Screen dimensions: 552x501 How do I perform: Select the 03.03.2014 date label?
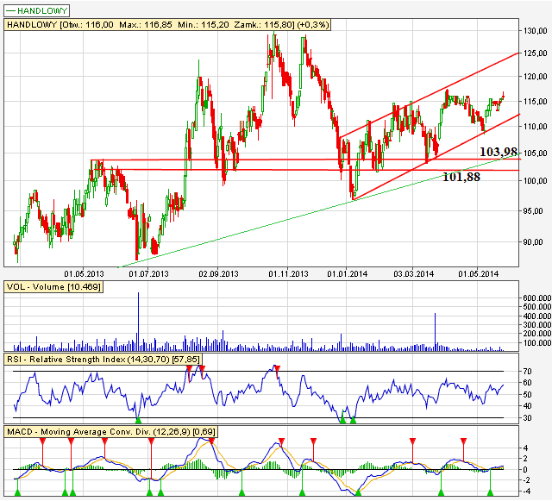click(413, 273)
